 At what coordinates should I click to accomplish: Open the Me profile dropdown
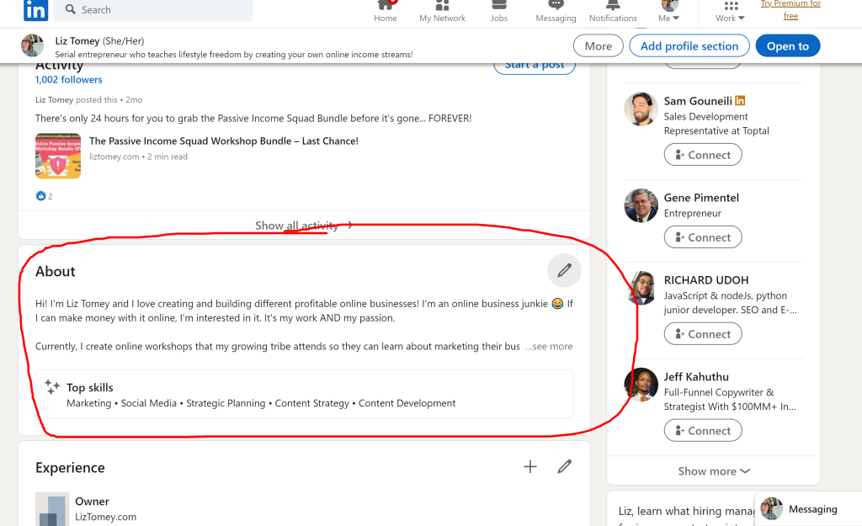(x=668, y=12)
